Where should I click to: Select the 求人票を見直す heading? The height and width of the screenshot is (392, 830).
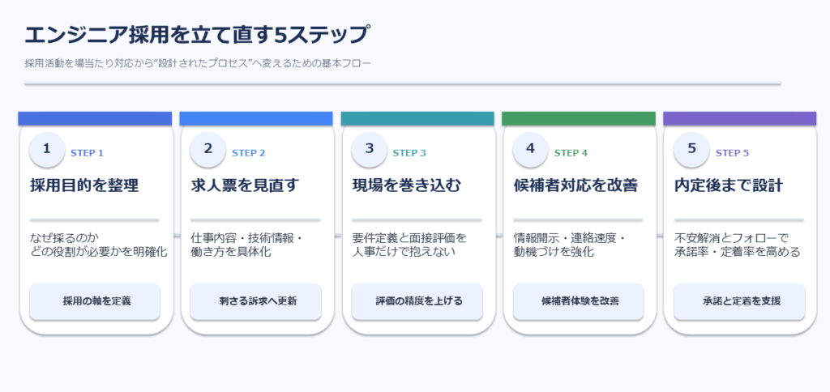[x=246, y=185]
